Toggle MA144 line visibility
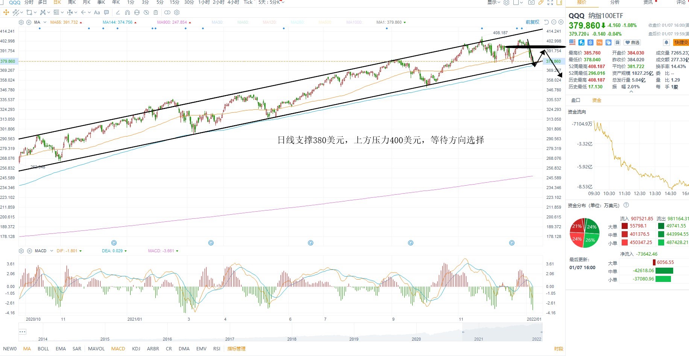The height and width of the screenshot is (356, 689). click(118, 22)
